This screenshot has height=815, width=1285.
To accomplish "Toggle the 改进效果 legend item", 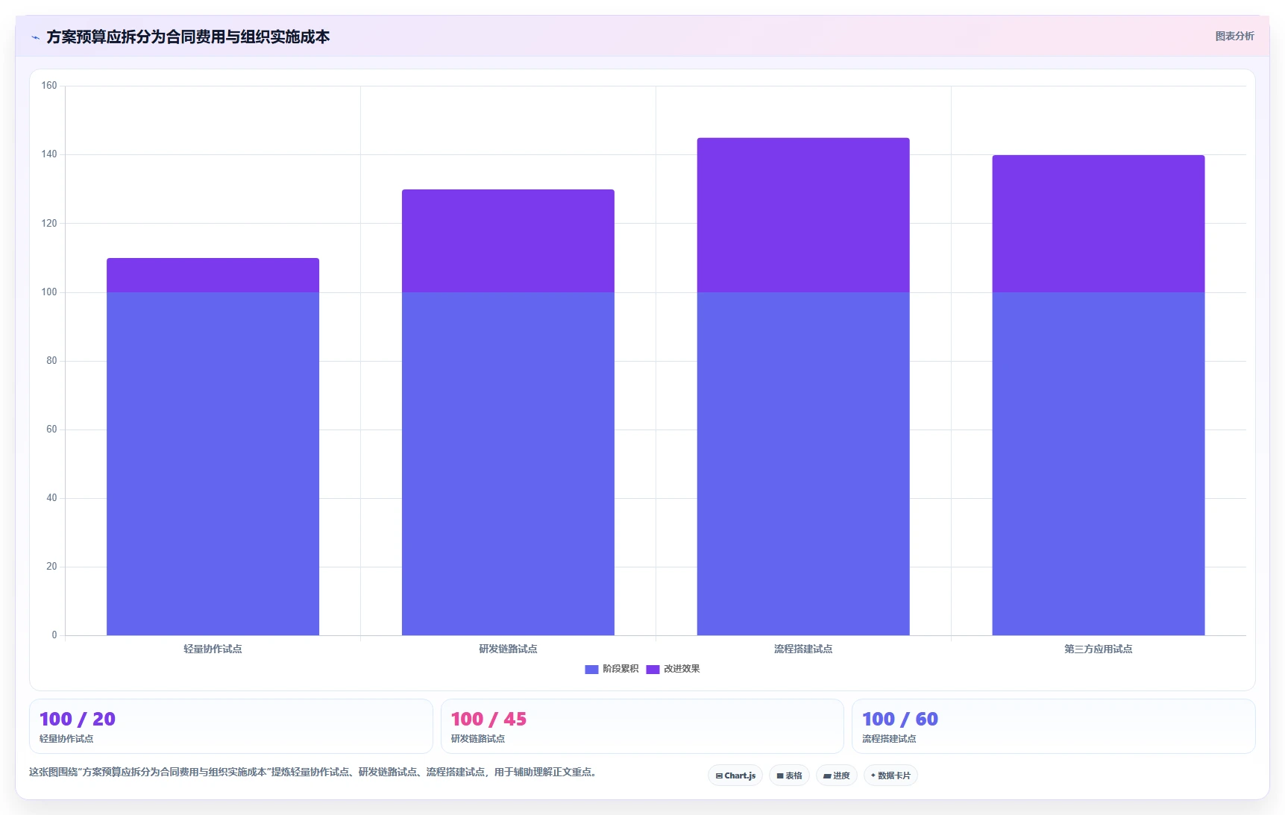I will tap(673, 669).
